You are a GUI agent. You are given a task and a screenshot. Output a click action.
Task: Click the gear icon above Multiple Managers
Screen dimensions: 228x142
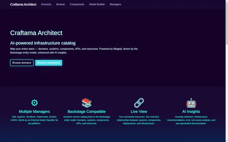click(x=35, y=103)
